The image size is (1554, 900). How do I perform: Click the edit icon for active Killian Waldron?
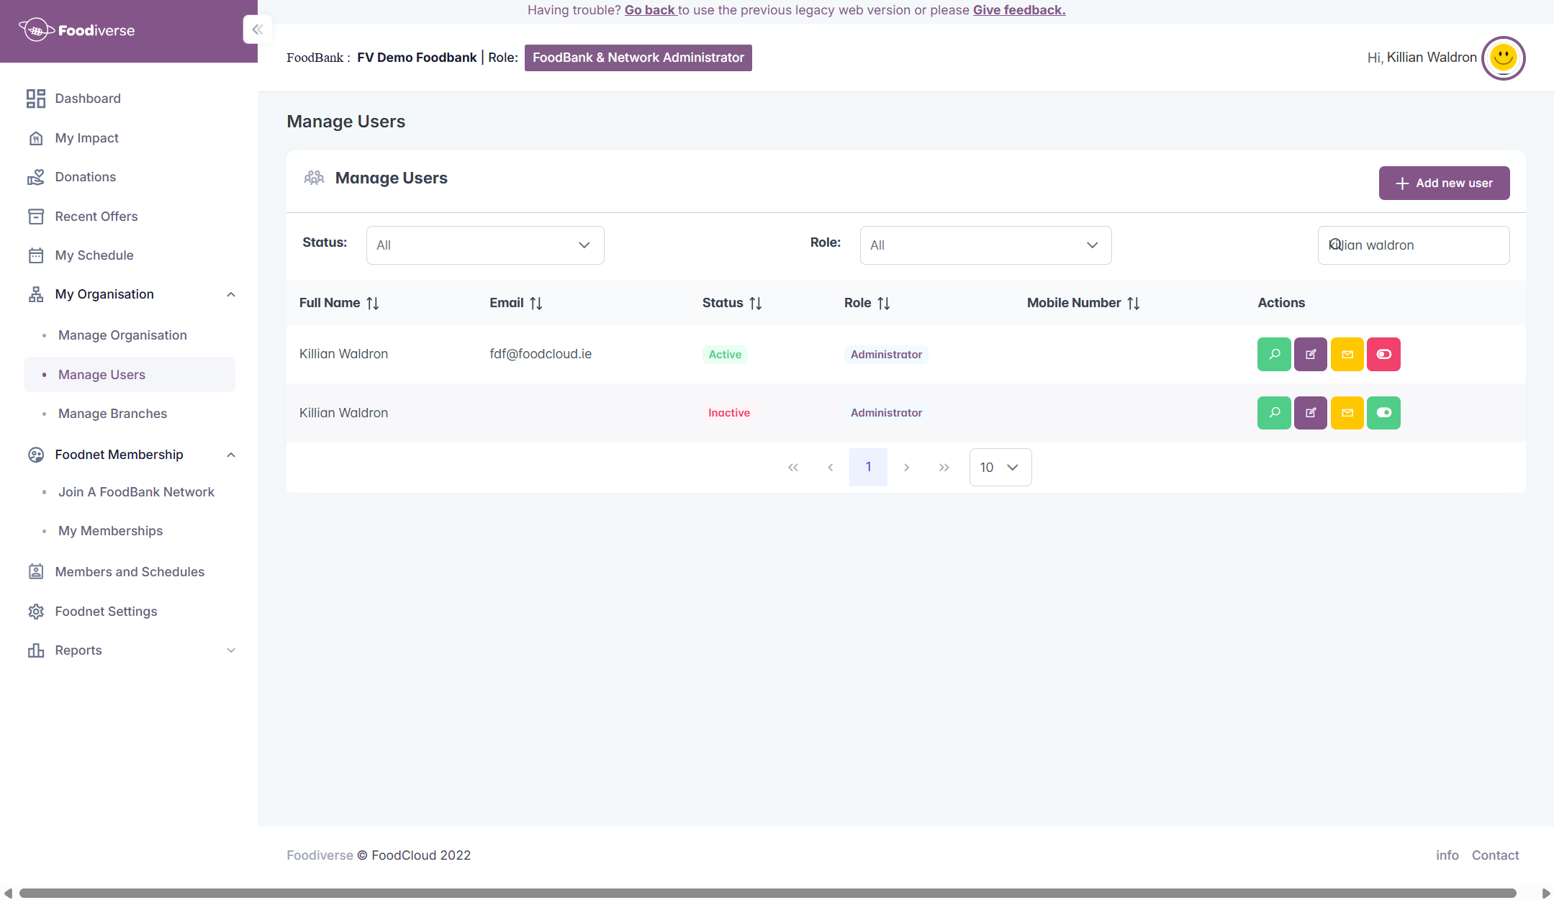(1310, 354)
